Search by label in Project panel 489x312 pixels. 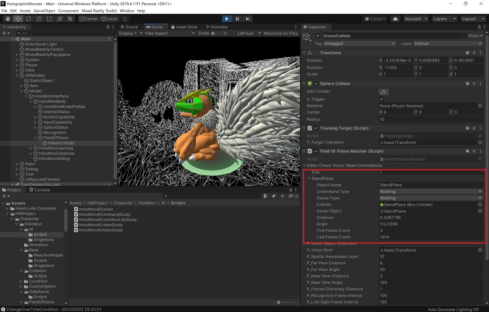(x=274, y=196)
